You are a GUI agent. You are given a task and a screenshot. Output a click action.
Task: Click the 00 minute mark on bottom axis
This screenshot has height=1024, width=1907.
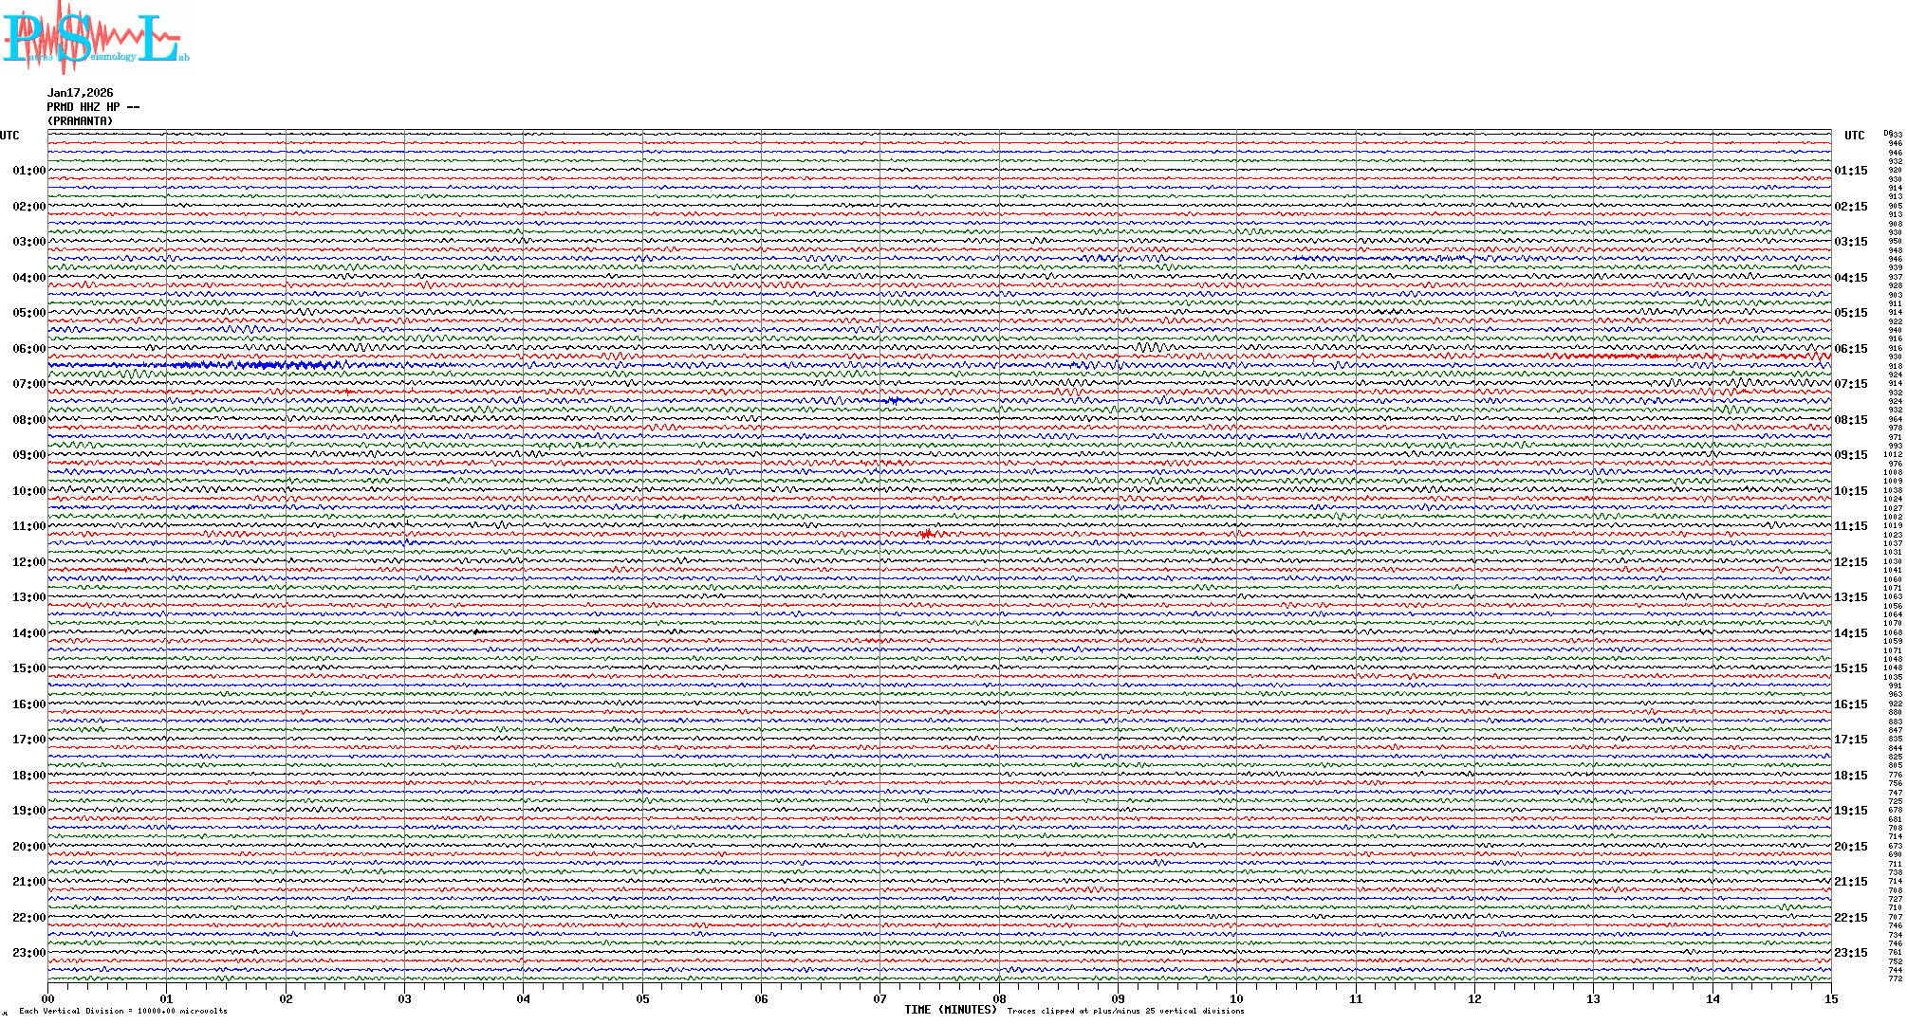tap(47, 998)
